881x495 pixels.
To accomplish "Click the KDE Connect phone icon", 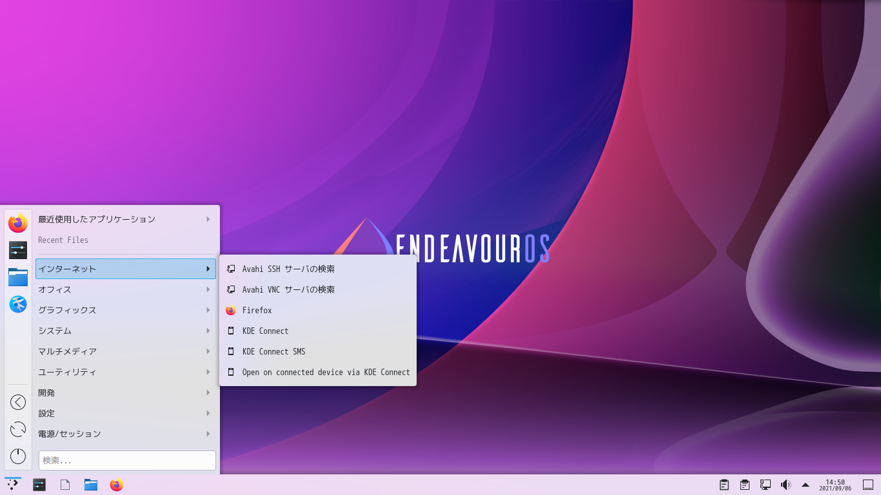I will pyautogui.click(x=231, y=331).
